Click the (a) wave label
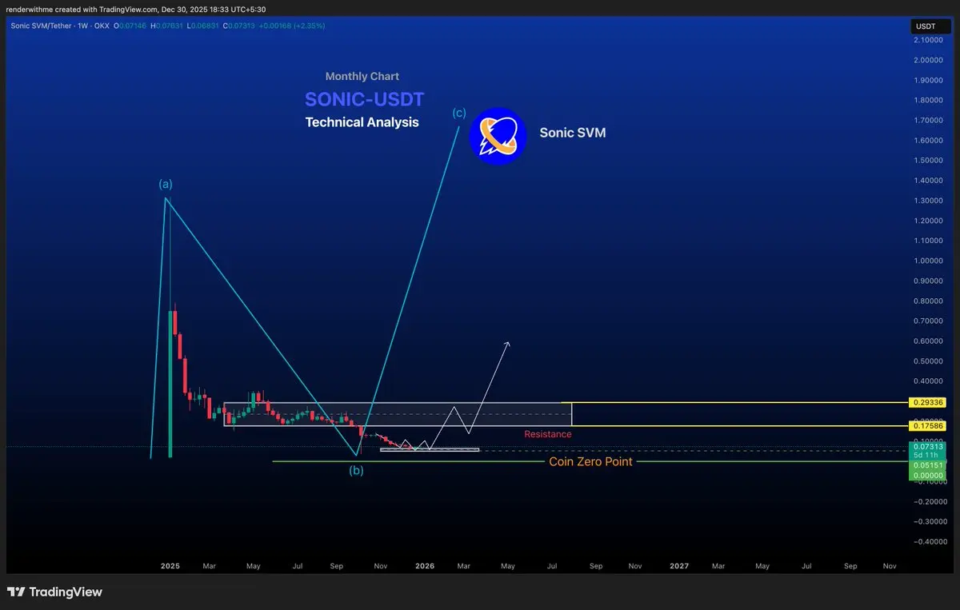This screenshot has width=960, height=610. tap(166, 184)
